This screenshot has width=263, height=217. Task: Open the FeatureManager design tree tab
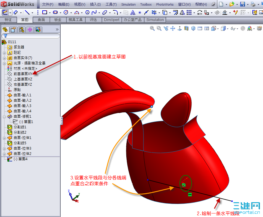point(5,30)
